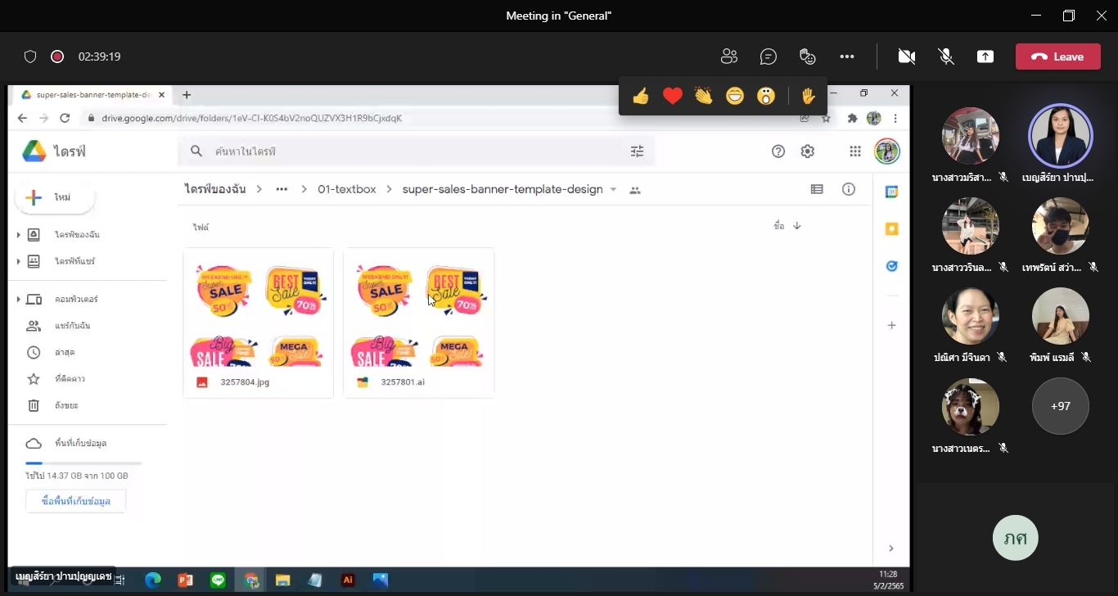Screen dimensions: 1118x596
Task: Expand the My Drive tree arrow
Action: click(x=18, y=235)
